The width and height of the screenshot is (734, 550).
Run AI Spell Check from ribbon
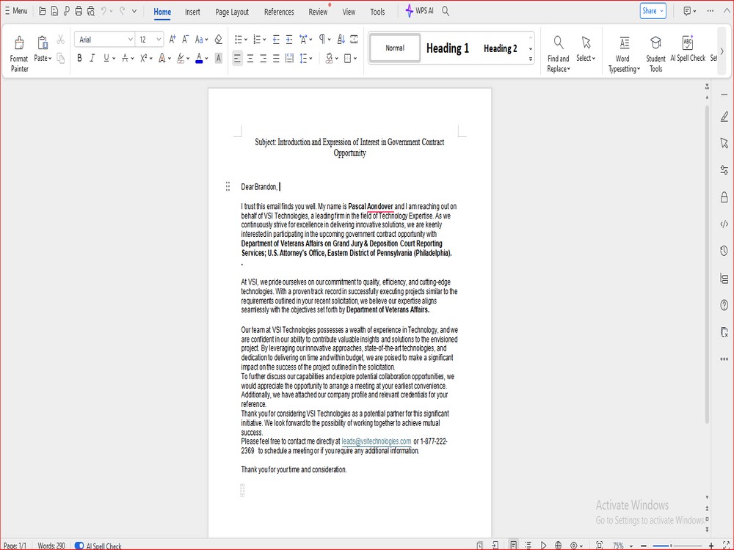tap(688, 48)
